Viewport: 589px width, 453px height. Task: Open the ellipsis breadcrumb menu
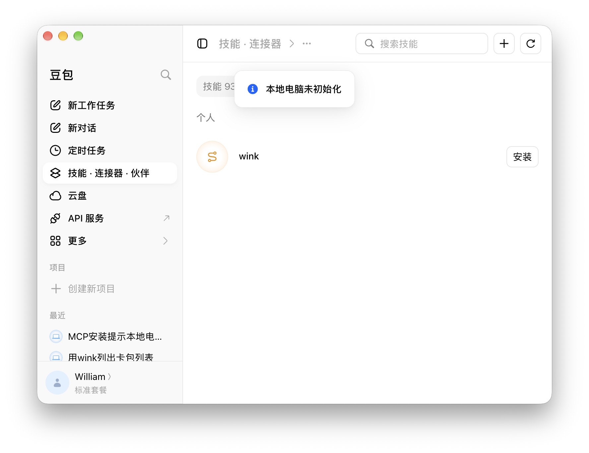point(307,44)
